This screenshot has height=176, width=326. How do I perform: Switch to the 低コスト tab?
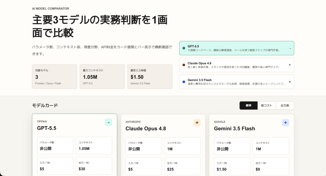click(266, 106)
